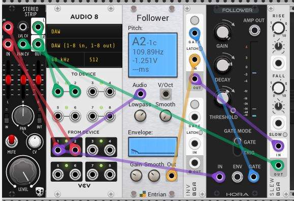
Task: Click Audio 8 To Device jack 1
Action: coord(58,92)
